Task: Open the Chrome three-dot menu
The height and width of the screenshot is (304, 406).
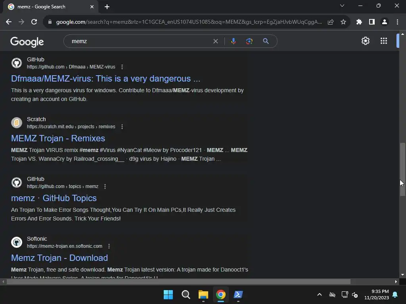Action: (397, 22)
